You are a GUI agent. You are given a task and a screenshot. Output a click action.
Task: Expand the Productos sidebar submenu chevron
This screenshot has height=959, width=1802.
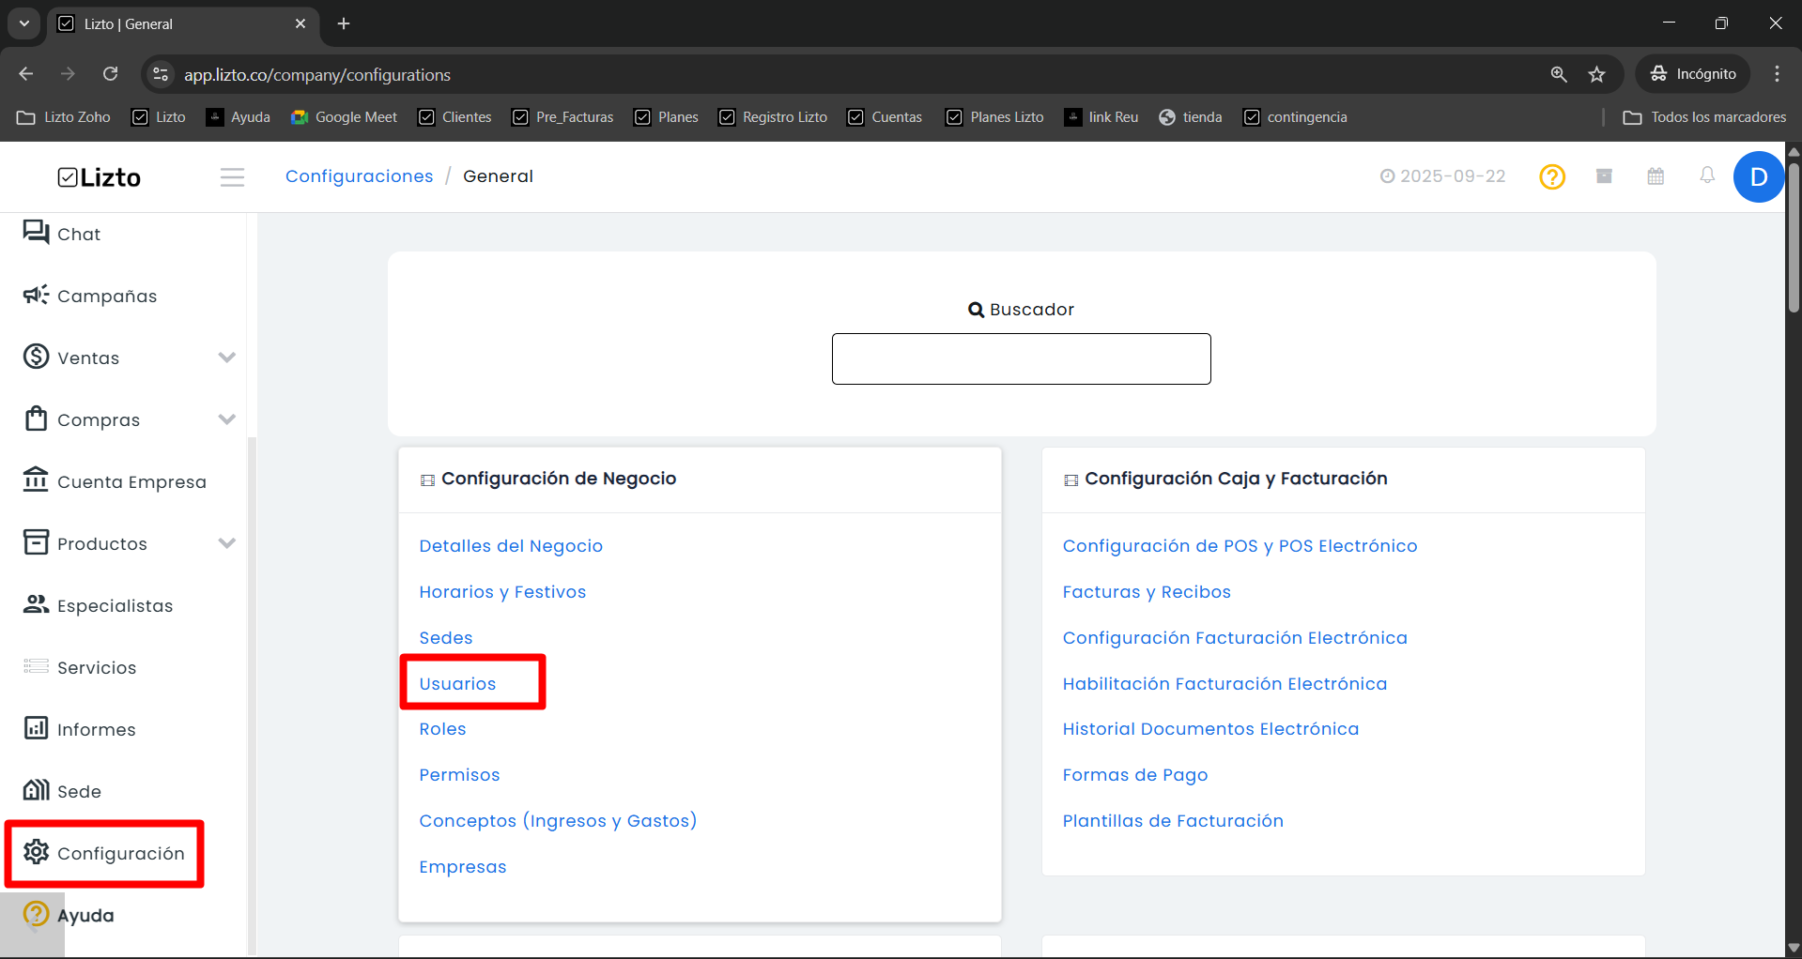(x=226, y=543)
